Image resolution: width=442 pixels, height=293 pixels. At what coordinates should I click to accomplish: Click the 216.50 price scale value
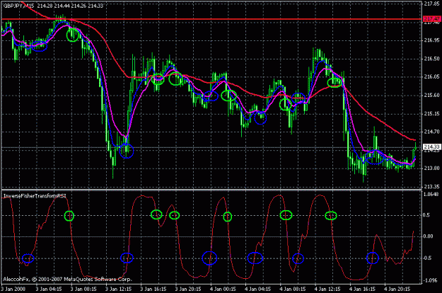pos(431,59)
